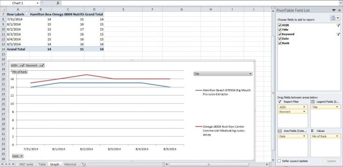The width and height of the screenshot is (343, 167).
Task: Click the Update button
Action: coord(331,161)
